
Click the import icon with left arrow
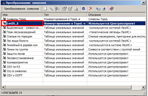(98, 9)
